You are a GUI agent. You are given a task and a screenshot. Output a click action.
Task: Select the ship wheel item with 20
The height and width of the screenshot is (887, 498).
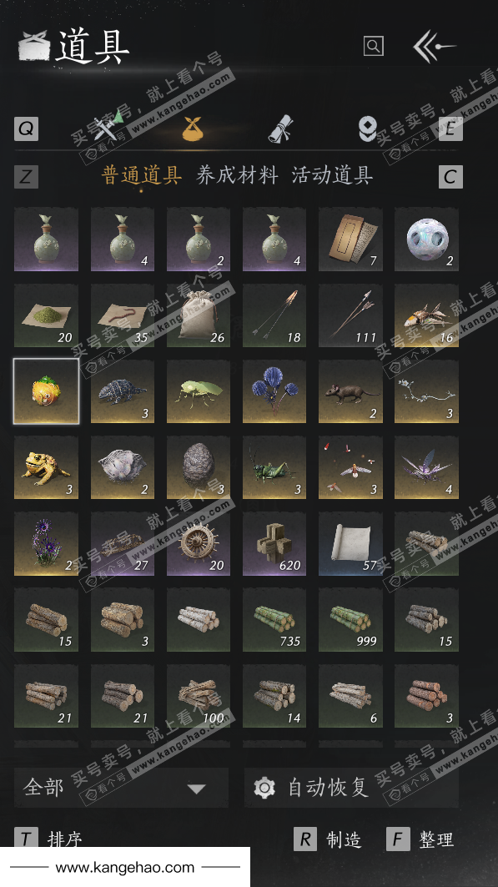(x=199, y=543)
